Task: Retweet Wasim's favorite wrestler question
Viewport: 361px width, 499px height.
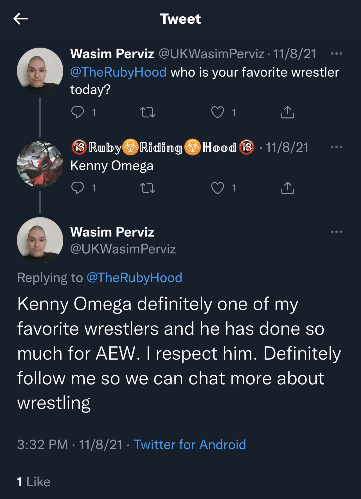Action: tap(148, 112)
